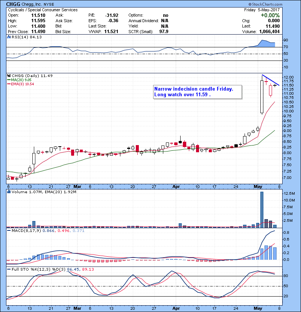Click the EPS value -0.36
Image resolution: width=301 pixels, height=312 pixels.
[x=113, y=21]
